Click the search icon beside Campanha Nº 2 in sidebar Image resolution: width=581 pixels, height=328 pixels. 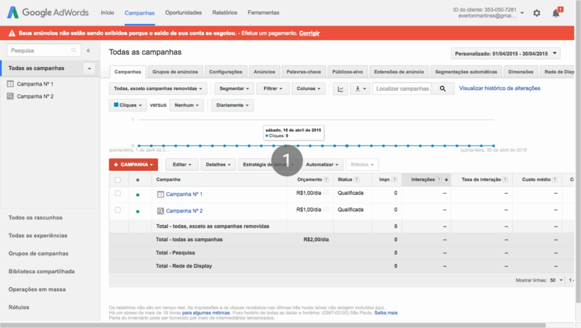pos(10,96)
